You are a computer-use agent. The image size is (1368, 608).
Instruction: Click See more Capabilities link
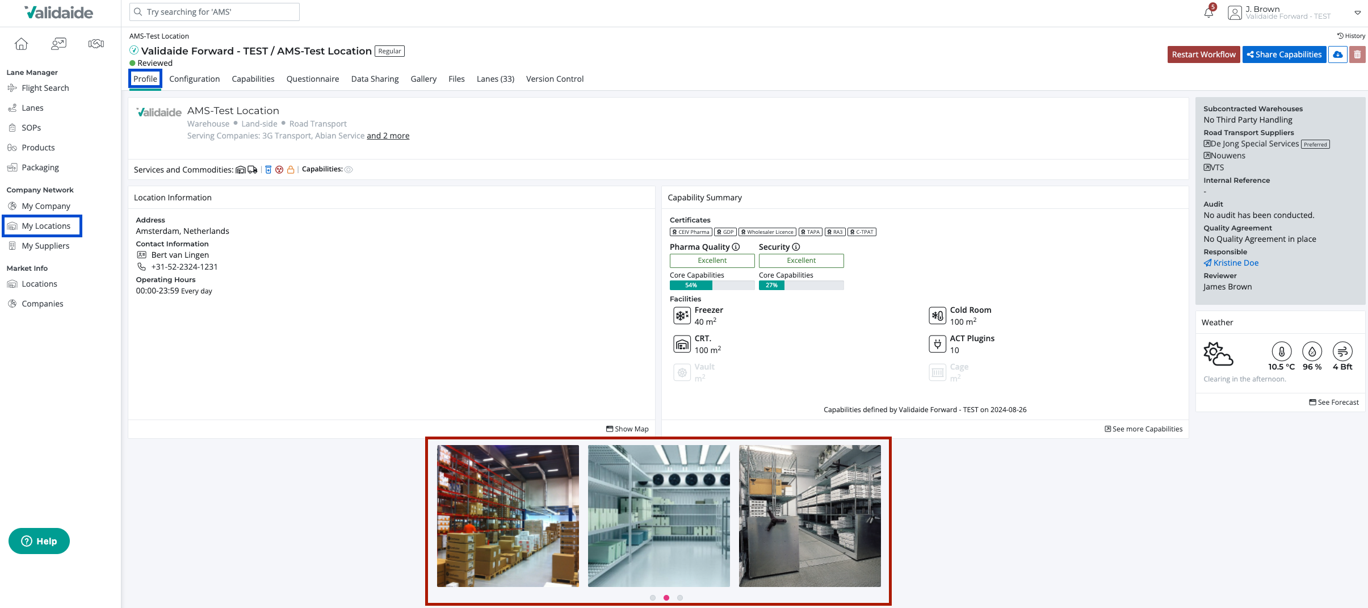[x=1143, y=429]
